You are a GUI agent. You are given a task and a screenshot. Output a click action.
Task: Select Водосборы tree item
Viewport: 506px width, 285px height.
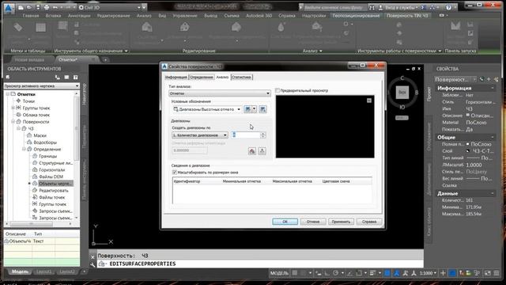[45, 142]
